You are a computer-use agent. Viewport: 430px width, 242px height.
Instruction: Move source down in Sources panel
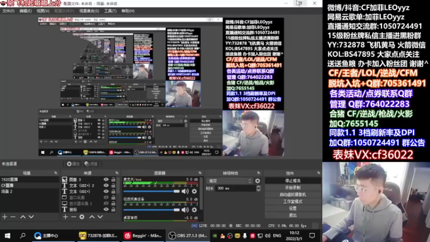pos(100,217)
